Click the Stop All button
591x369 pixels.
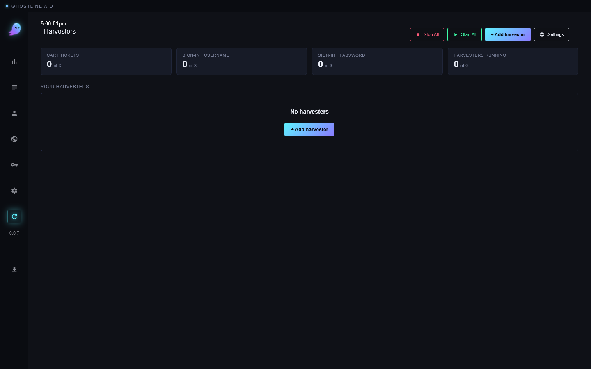(x=427, y=34)
